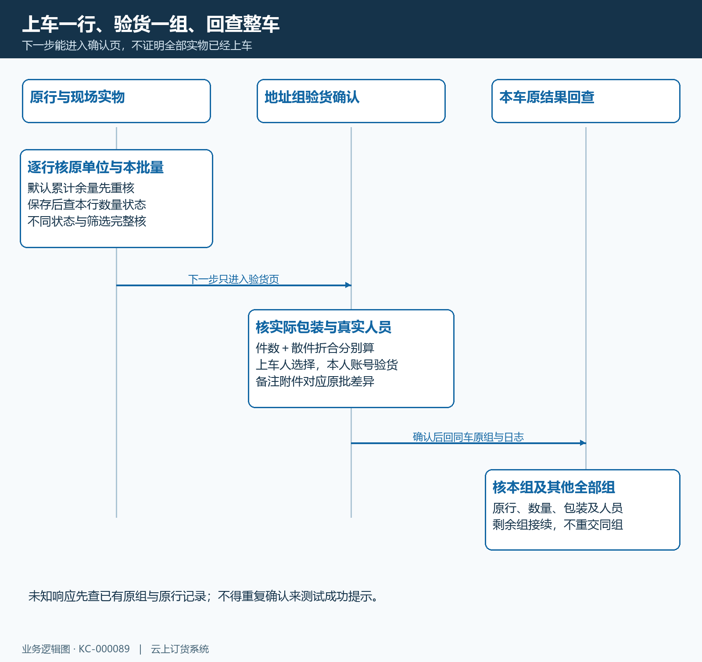Click footer text 业务逻辑图 · KC-000089
The width and height of the screenshot is (702, 662).
(x=76, y=649)
